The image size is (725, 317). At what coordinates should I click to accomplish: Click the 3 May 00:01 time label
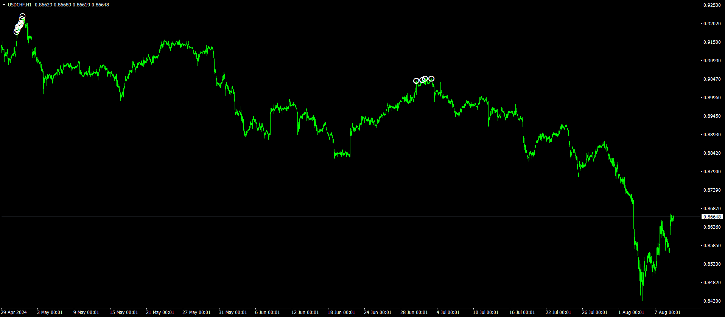tap(50, 312)
